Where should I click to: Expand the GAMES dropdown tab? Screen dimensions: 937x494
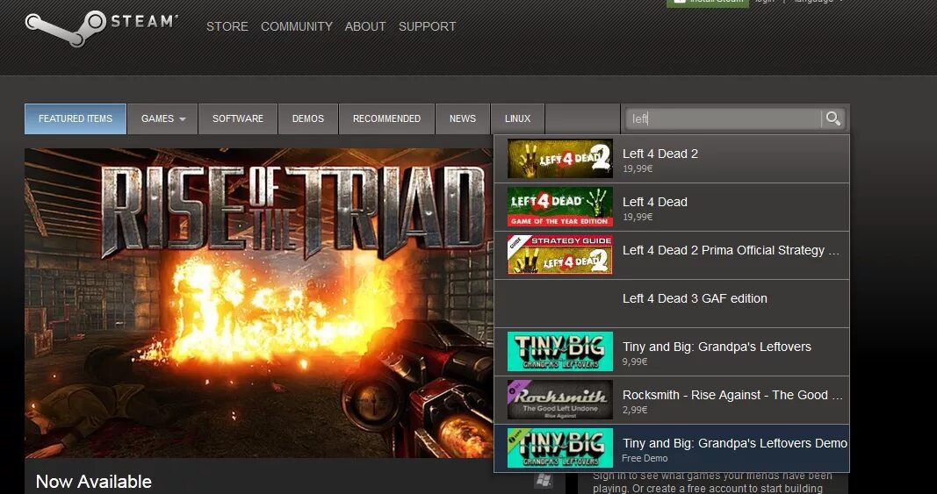(x=162, y=118)
